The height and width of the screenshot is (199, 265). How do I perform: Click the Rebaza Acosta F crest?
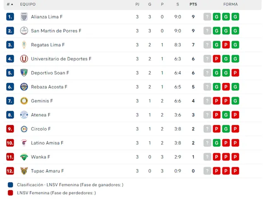(24, 87)
